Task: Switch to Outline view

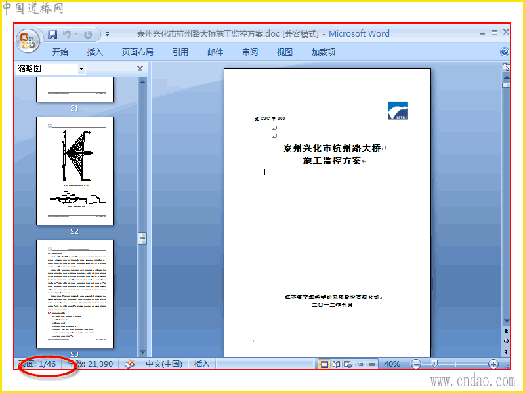Action: coord(360,364)
